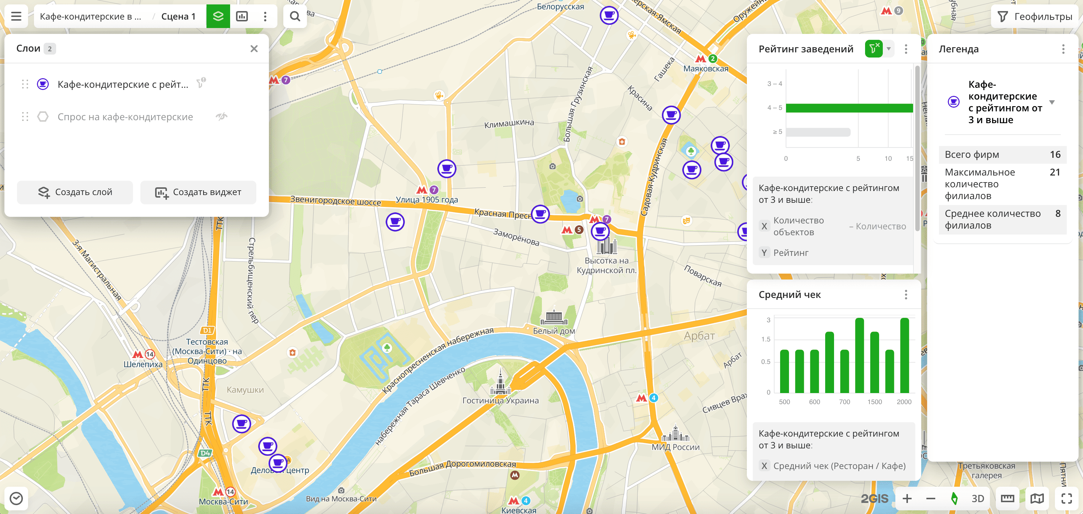This screenshot has height=514, width=1083.
Task: Collapse the legend layer section arrow
Action: point(1052,103)
